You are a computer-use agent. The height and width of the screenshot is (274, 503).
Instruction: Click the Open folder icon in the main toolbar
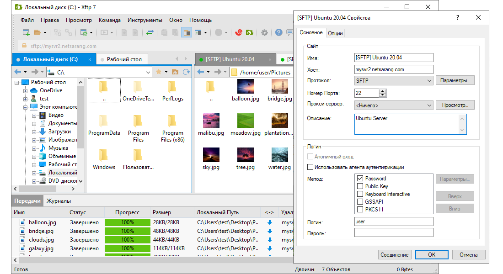click(x=37, y=32)
